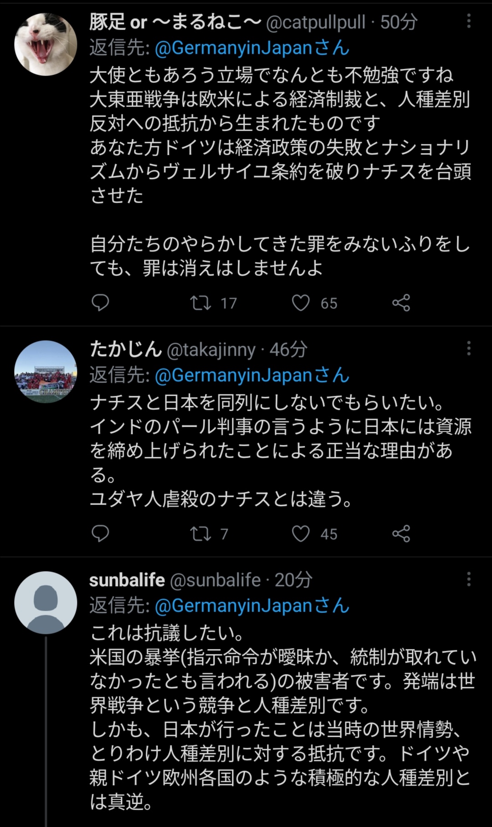The width and height of the screenshot is (492, 827).
Task: Open @GermanyinJapan mention in sunbalife's reply
Action: (x=252, y=606)
